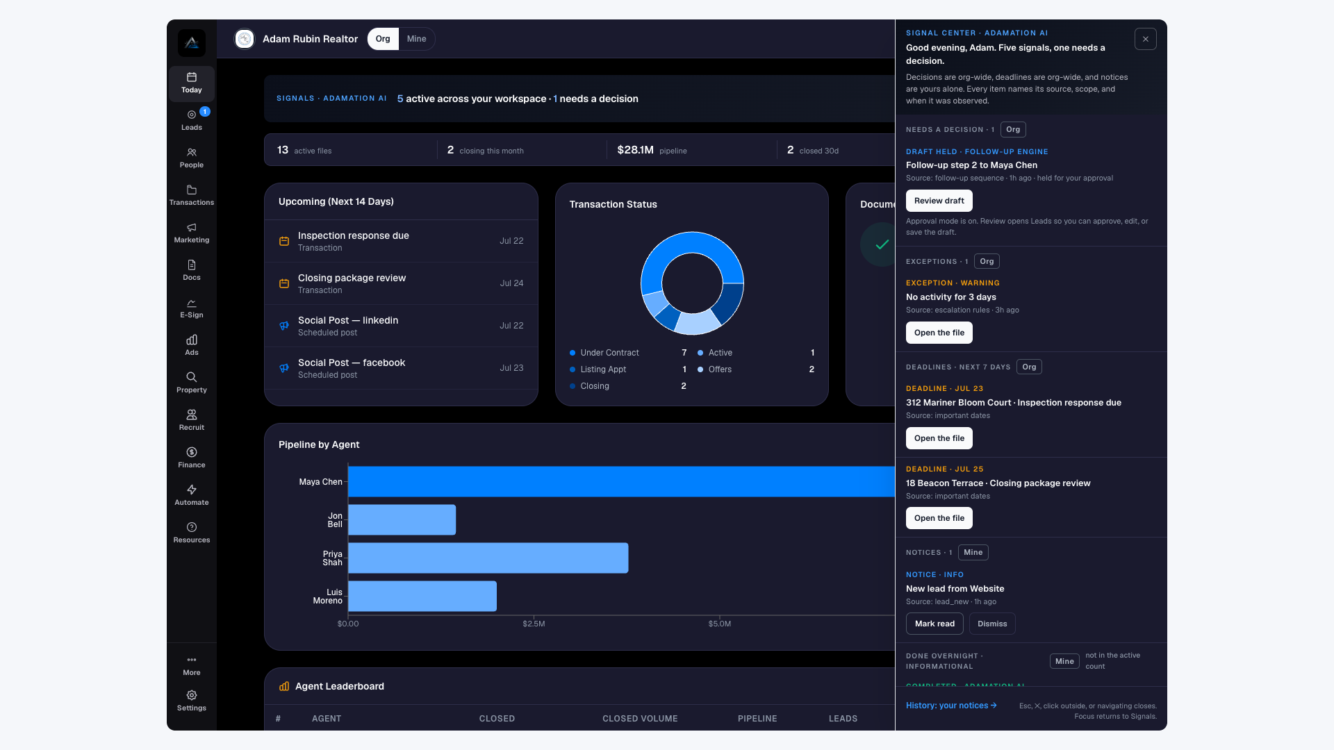Follow the History: your notices link
The width and height of the screenshot is (1334, 750).
pyautogui.click(x=951, y=706)
